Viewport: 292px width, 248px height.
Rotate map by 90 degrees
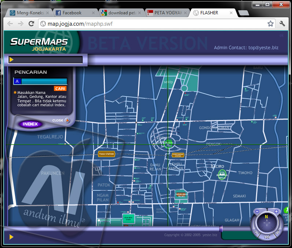click(x=277, y=232)
